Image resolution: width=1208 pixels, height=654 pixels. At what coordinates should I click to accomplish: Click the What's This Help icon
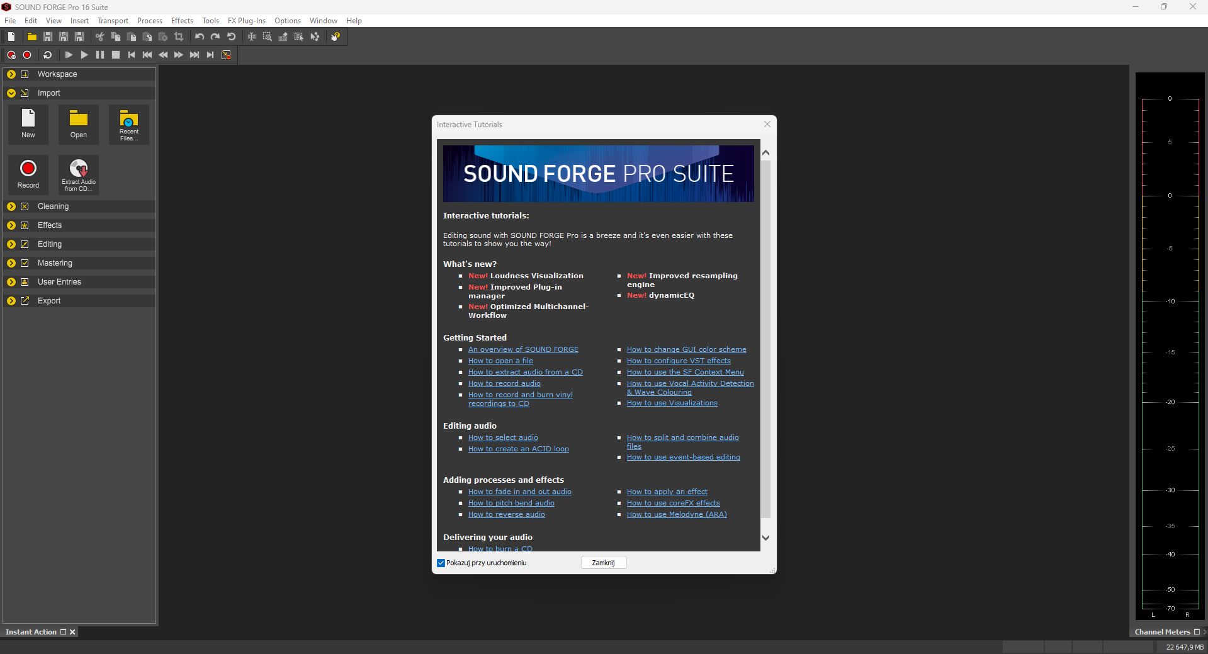(x=336, y=37)
